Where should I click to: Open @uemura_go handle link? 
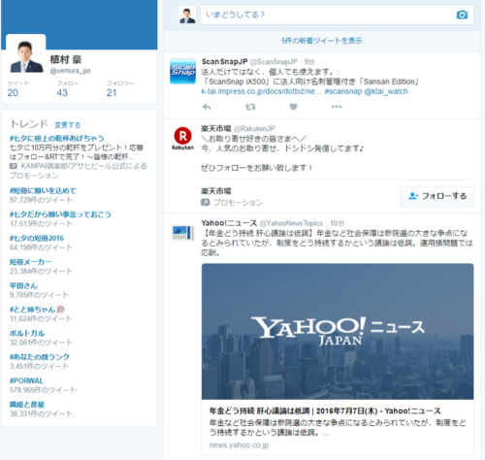point(70,71)
